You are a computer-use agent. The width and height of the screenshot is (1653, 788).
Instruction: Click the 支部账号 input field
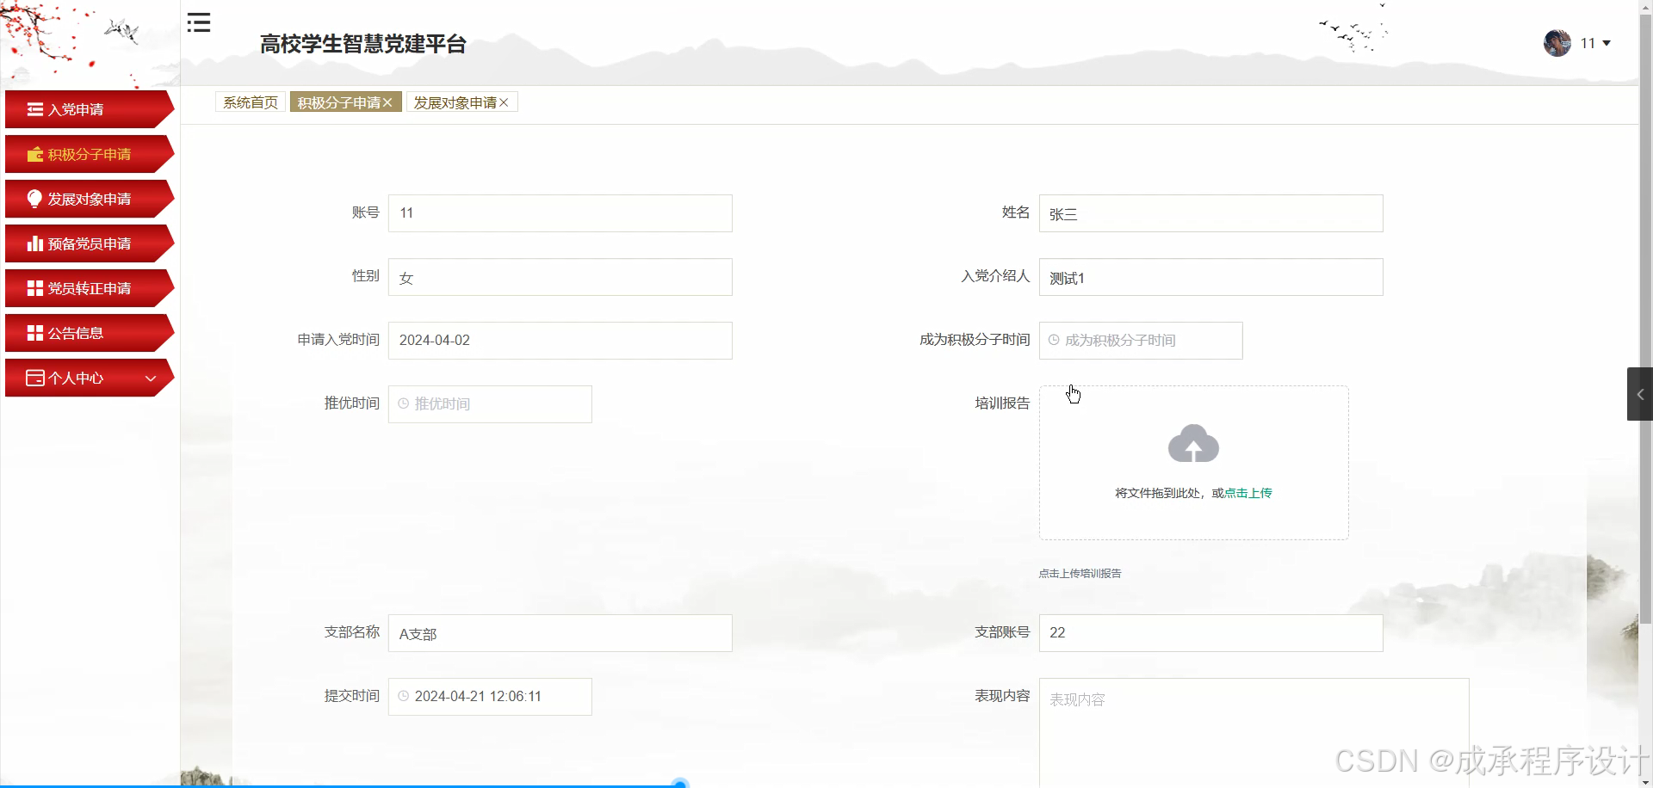pos(1211,633)
